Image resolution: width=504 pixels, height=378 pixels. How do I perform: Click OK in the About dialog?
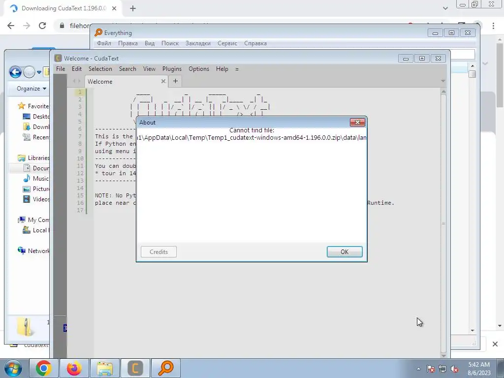click(x=345, y=252)
